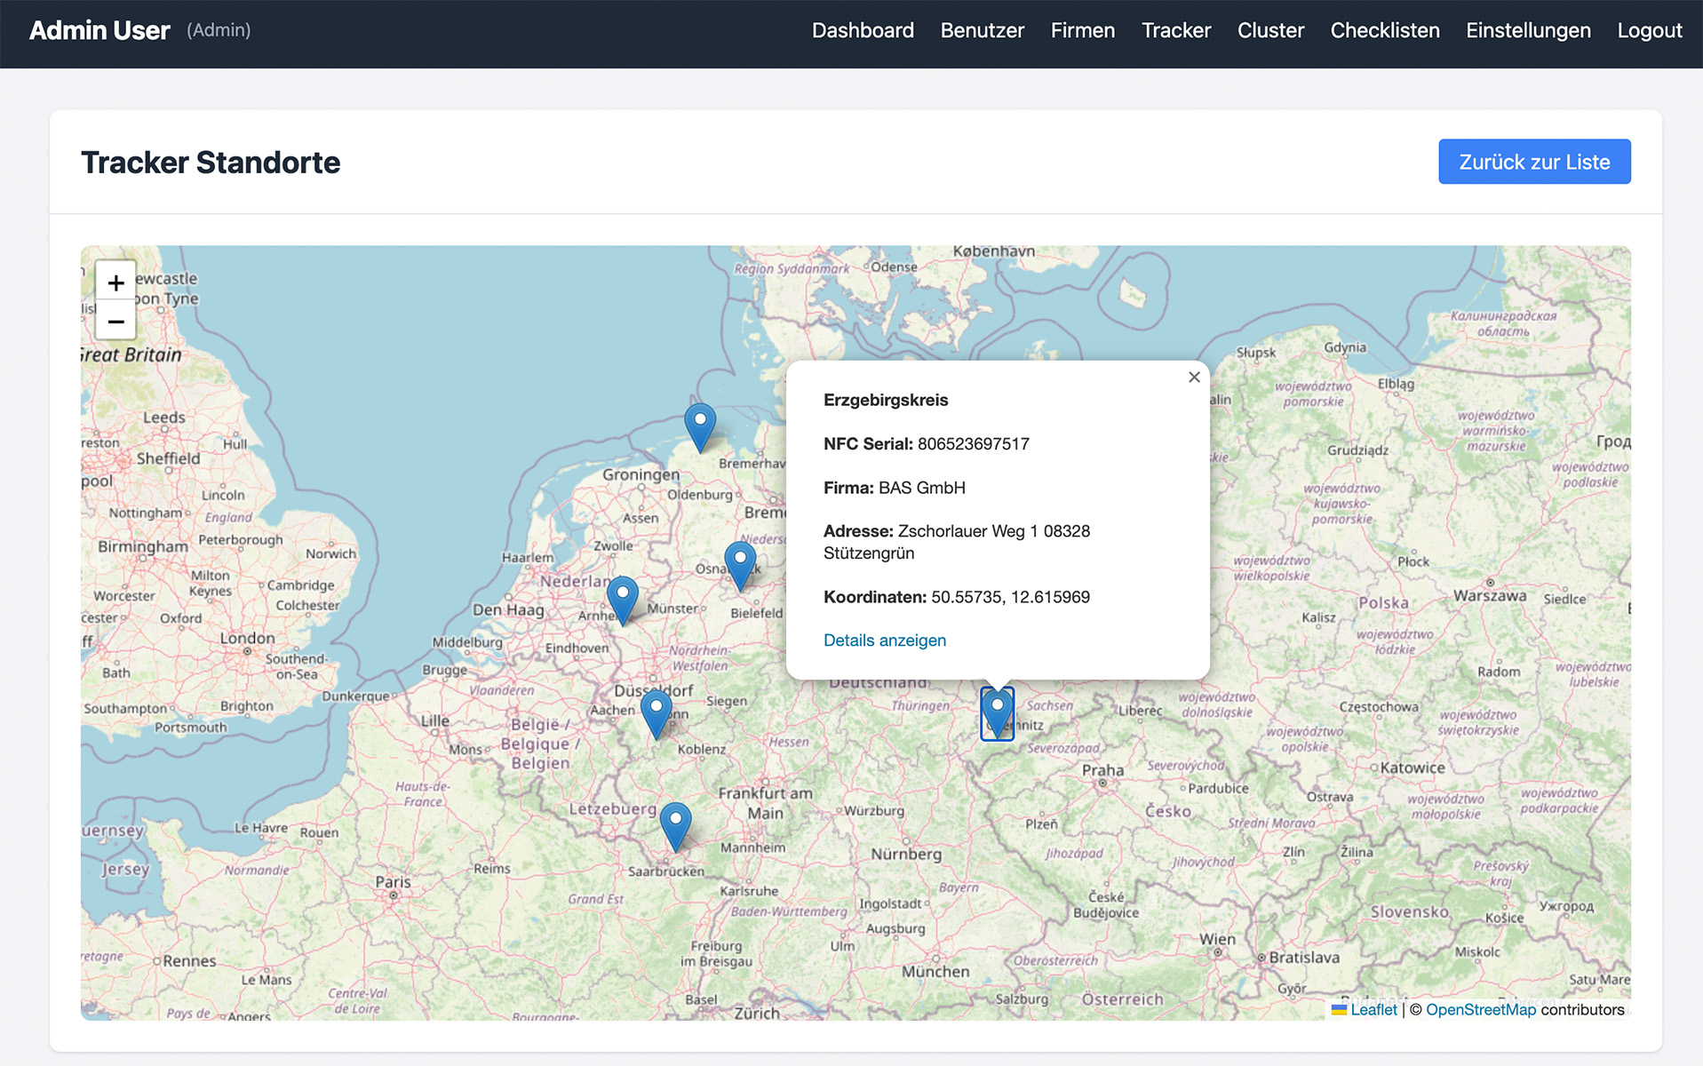Screen dimensions: 1703x1066
Task: Click Zurück zur Liste button
Action: (1534, 162)
